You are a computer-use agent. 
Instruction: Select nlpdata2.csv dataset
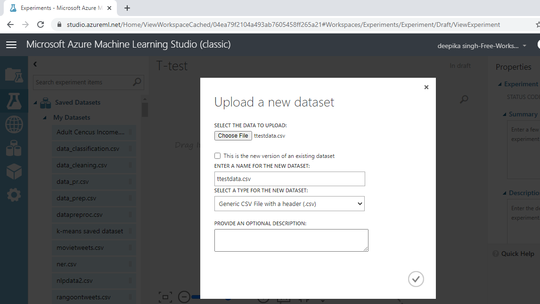coord(94,281)
